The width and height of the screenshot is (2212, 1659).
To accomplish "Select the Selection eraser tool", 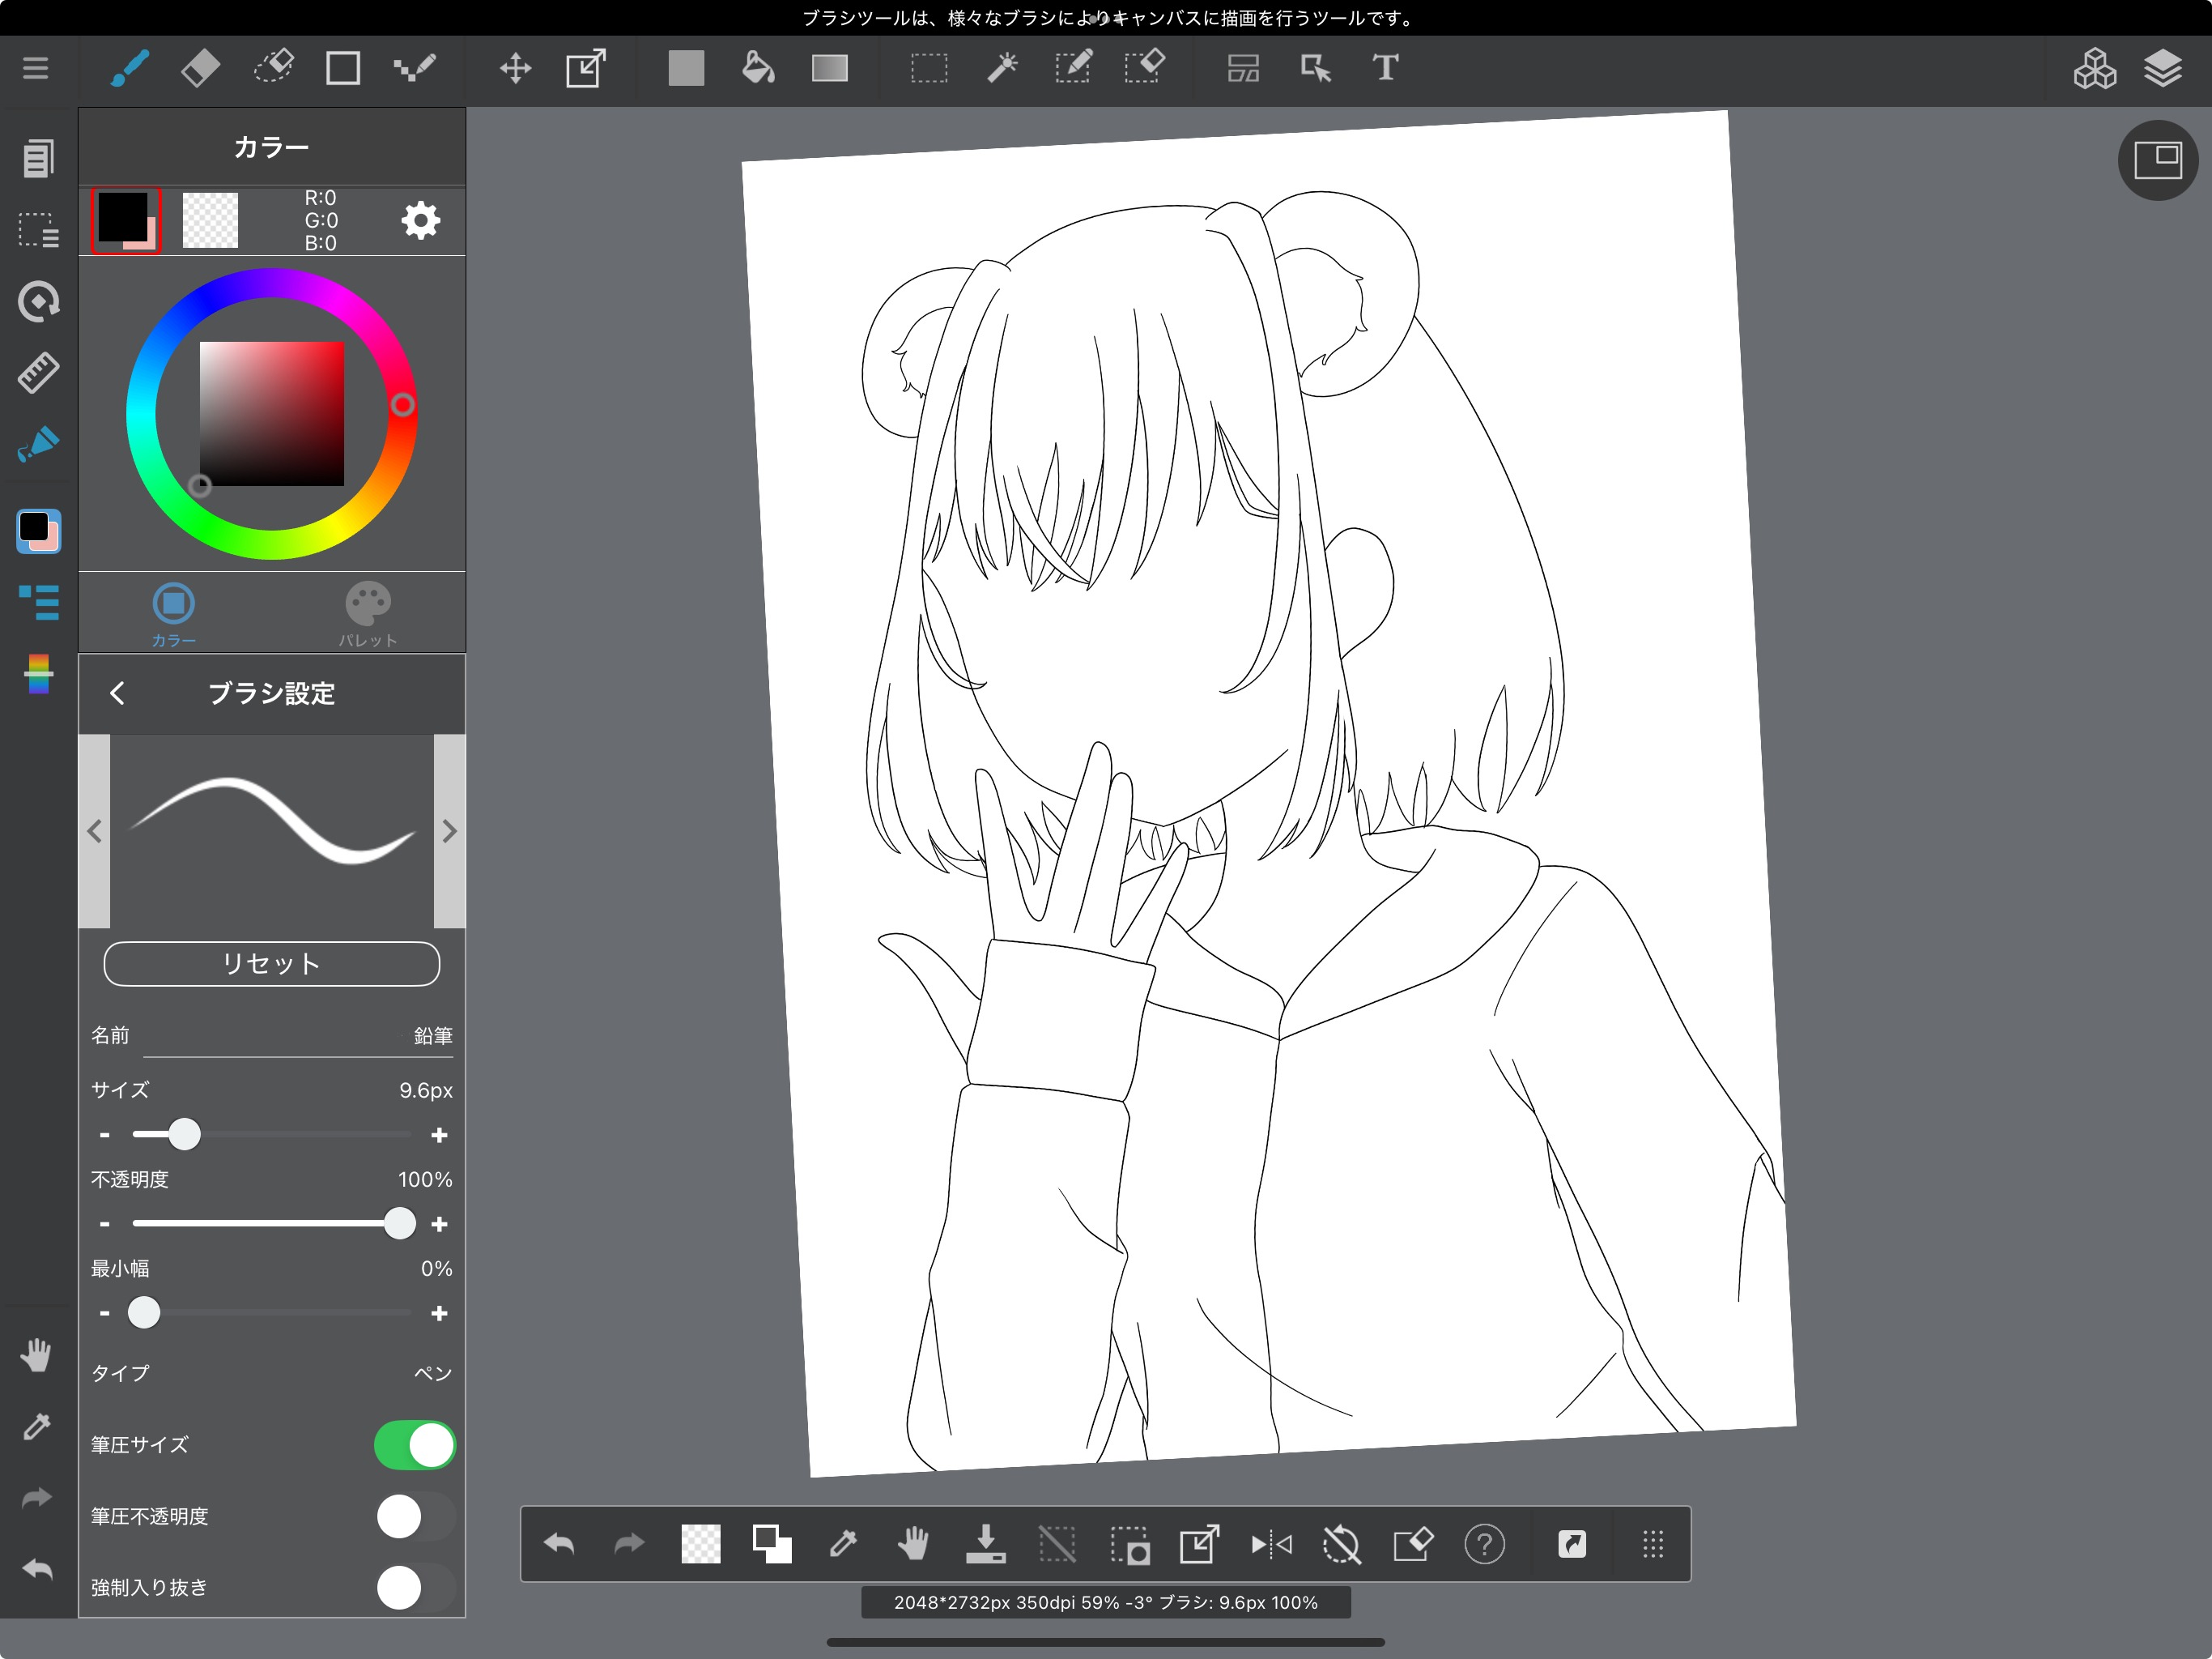I will tap(1144, 67).
